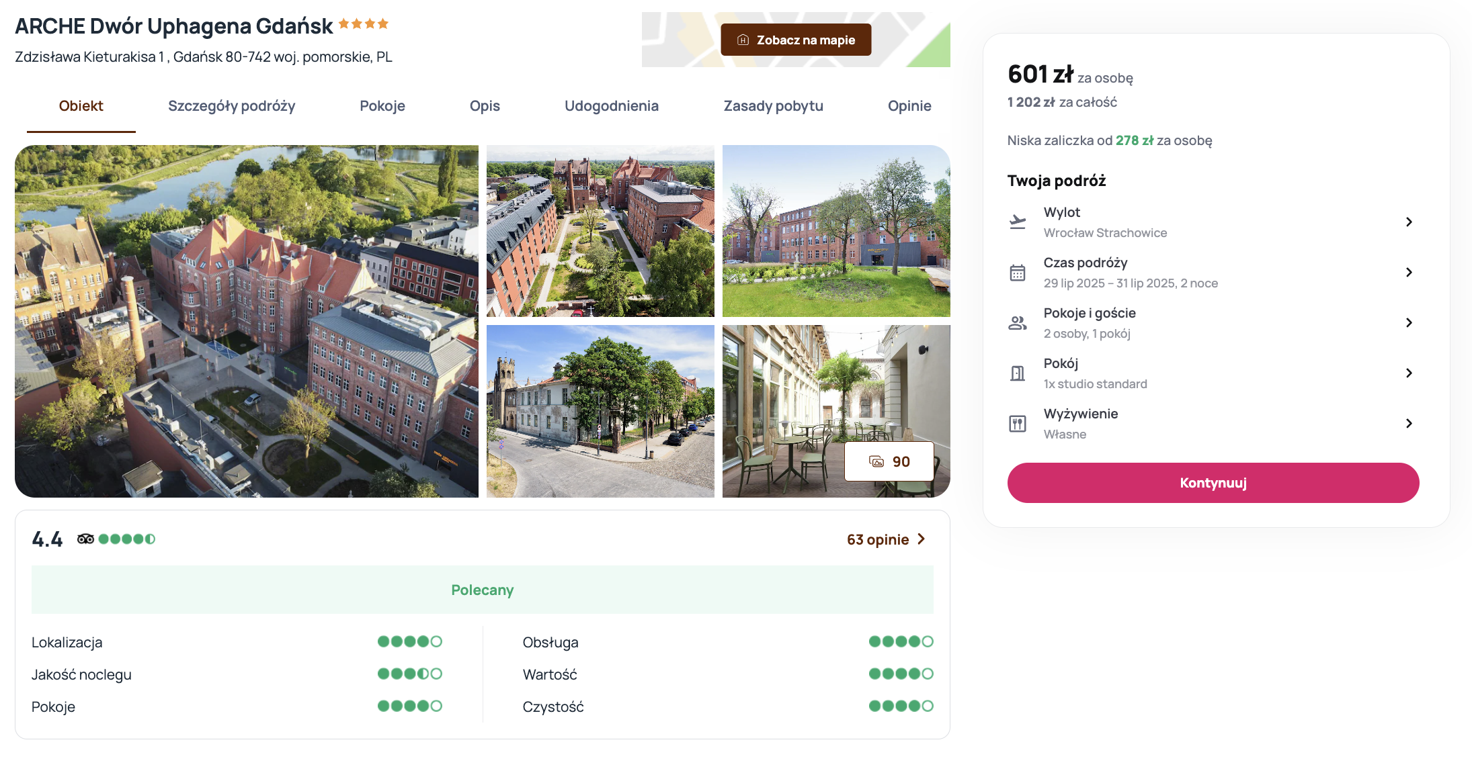
Task: Click the 1x studio standard text
Action: pyautogui.click(x=1096, y=384)
